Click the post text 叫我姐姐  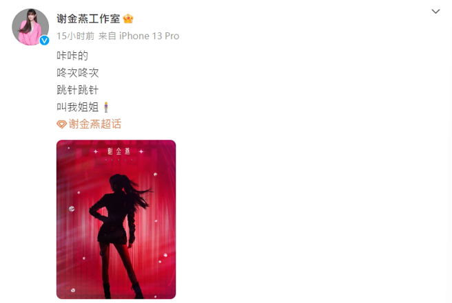[x=78, y=107]
